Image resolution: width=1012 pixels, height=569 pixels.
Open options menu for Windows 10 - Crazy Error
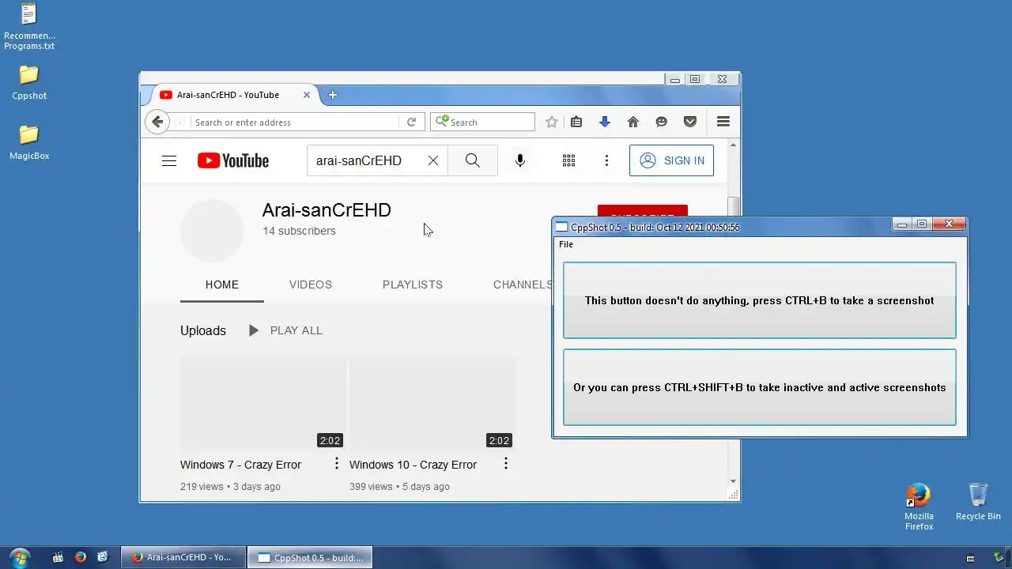[x=506, y=464]
